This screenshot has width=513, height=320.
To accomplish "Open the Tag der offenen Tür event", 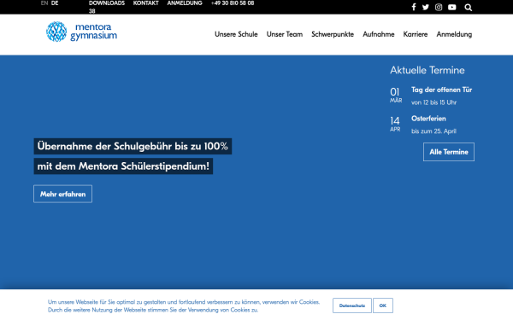I will tap(441, 90).
